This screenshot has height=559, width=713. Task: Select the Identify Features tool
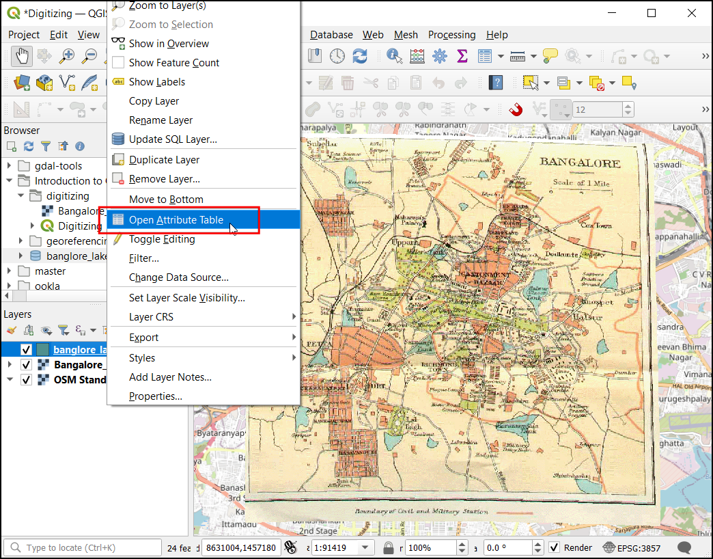click(394, 56)
